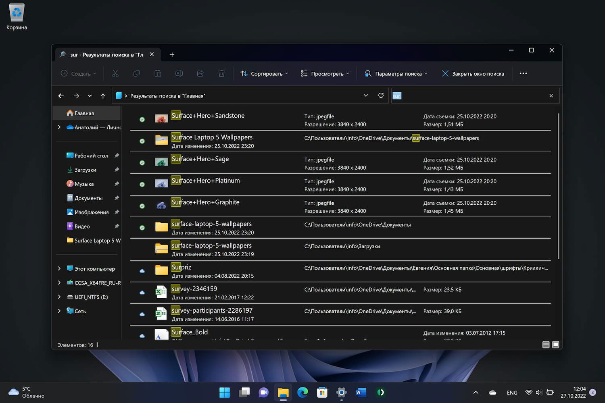Click the Up directory arrow
Viewport: 605px width, 403px height.
point(103,96)
